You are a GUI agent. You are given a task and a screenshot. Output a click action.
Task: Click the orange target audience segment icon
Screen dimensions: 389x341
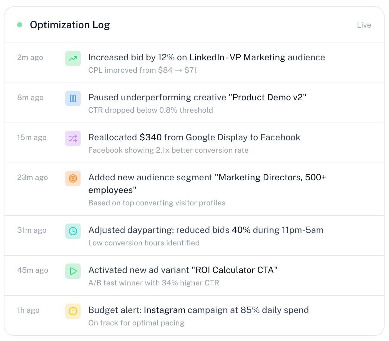73,178
